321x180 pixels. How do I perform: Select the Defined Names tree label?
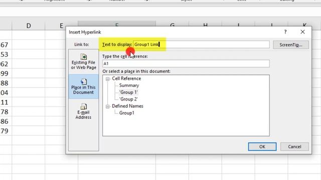pyautogui.click(x=127, y=106)
